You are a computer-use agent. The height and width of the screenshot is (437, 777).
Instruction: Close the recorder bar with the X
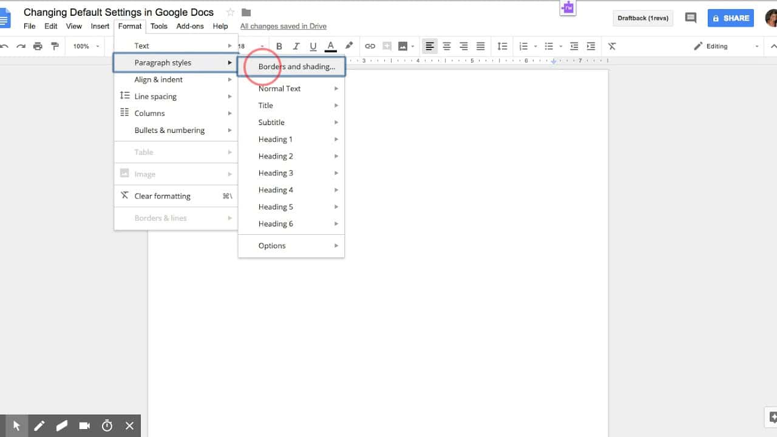pos(129,425)
